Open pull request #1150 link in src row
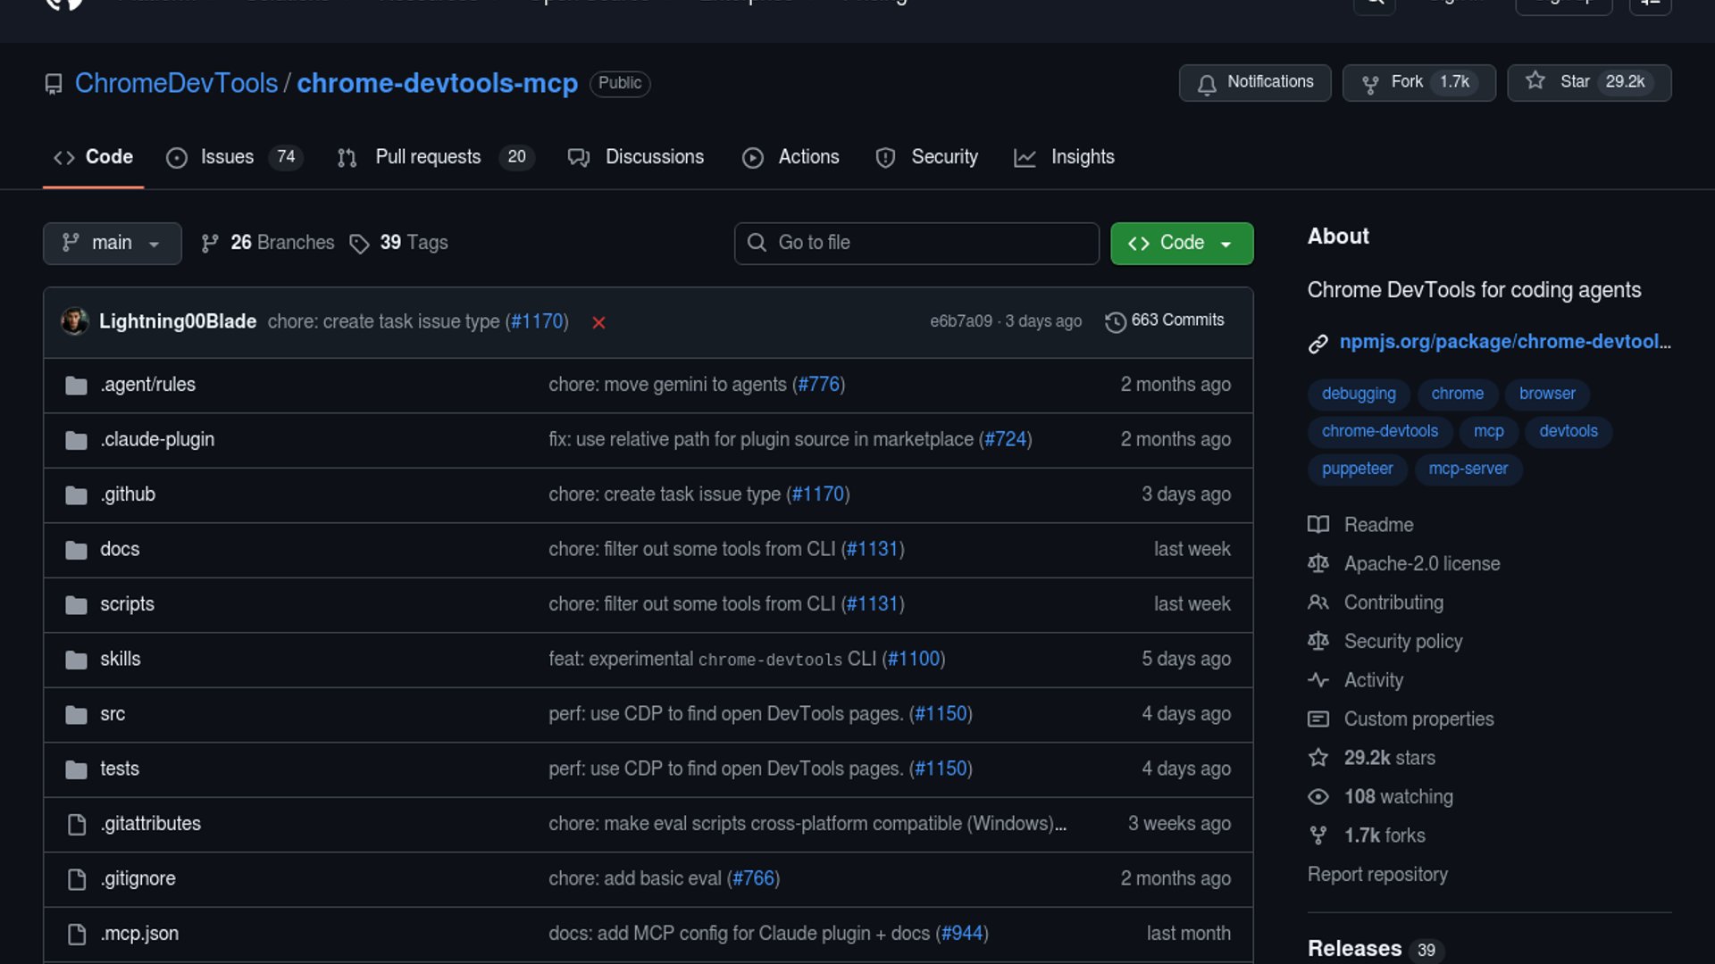1715x964 pixels. (x=941, y=714)
